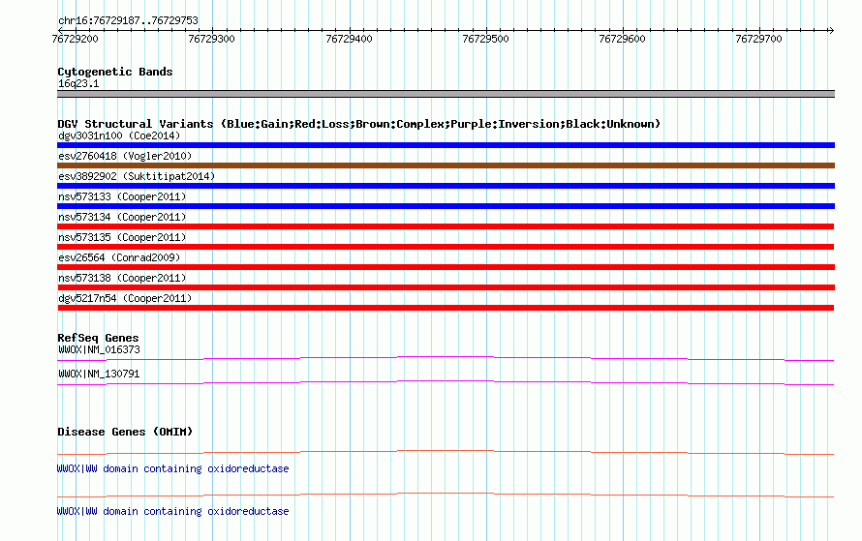
Task: Click the Disease Genes (OMIM) track title
Action: pyautogui.click(x=125, y=432)
